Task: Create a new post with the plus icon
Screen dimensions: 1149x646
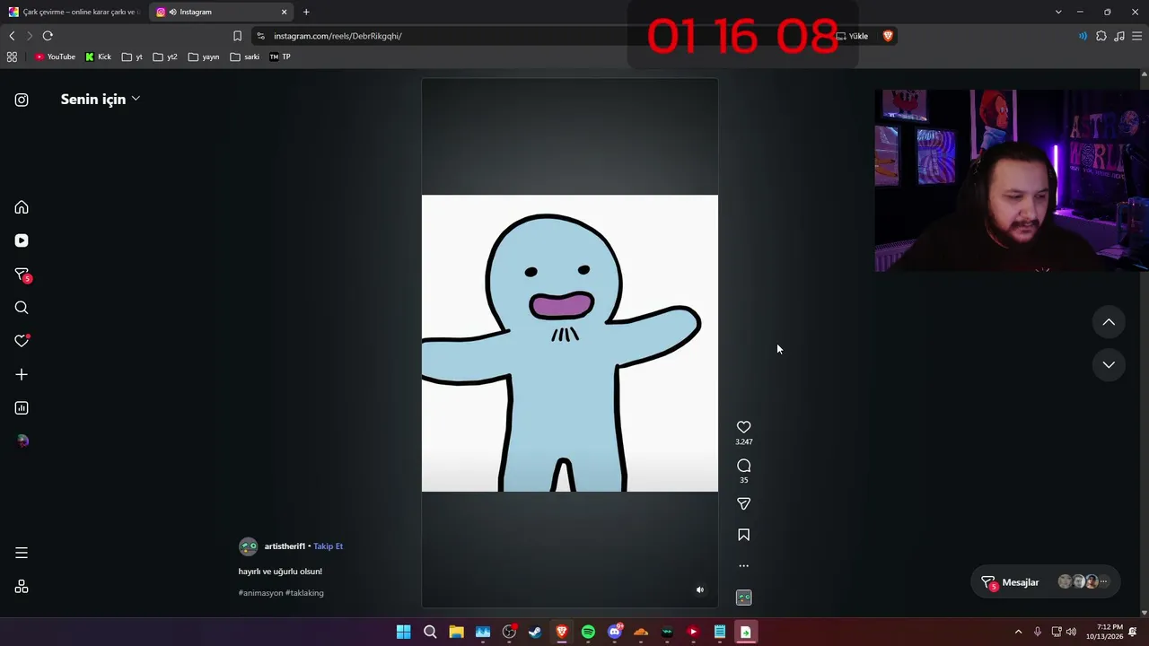Action: [x=22, y=374]
